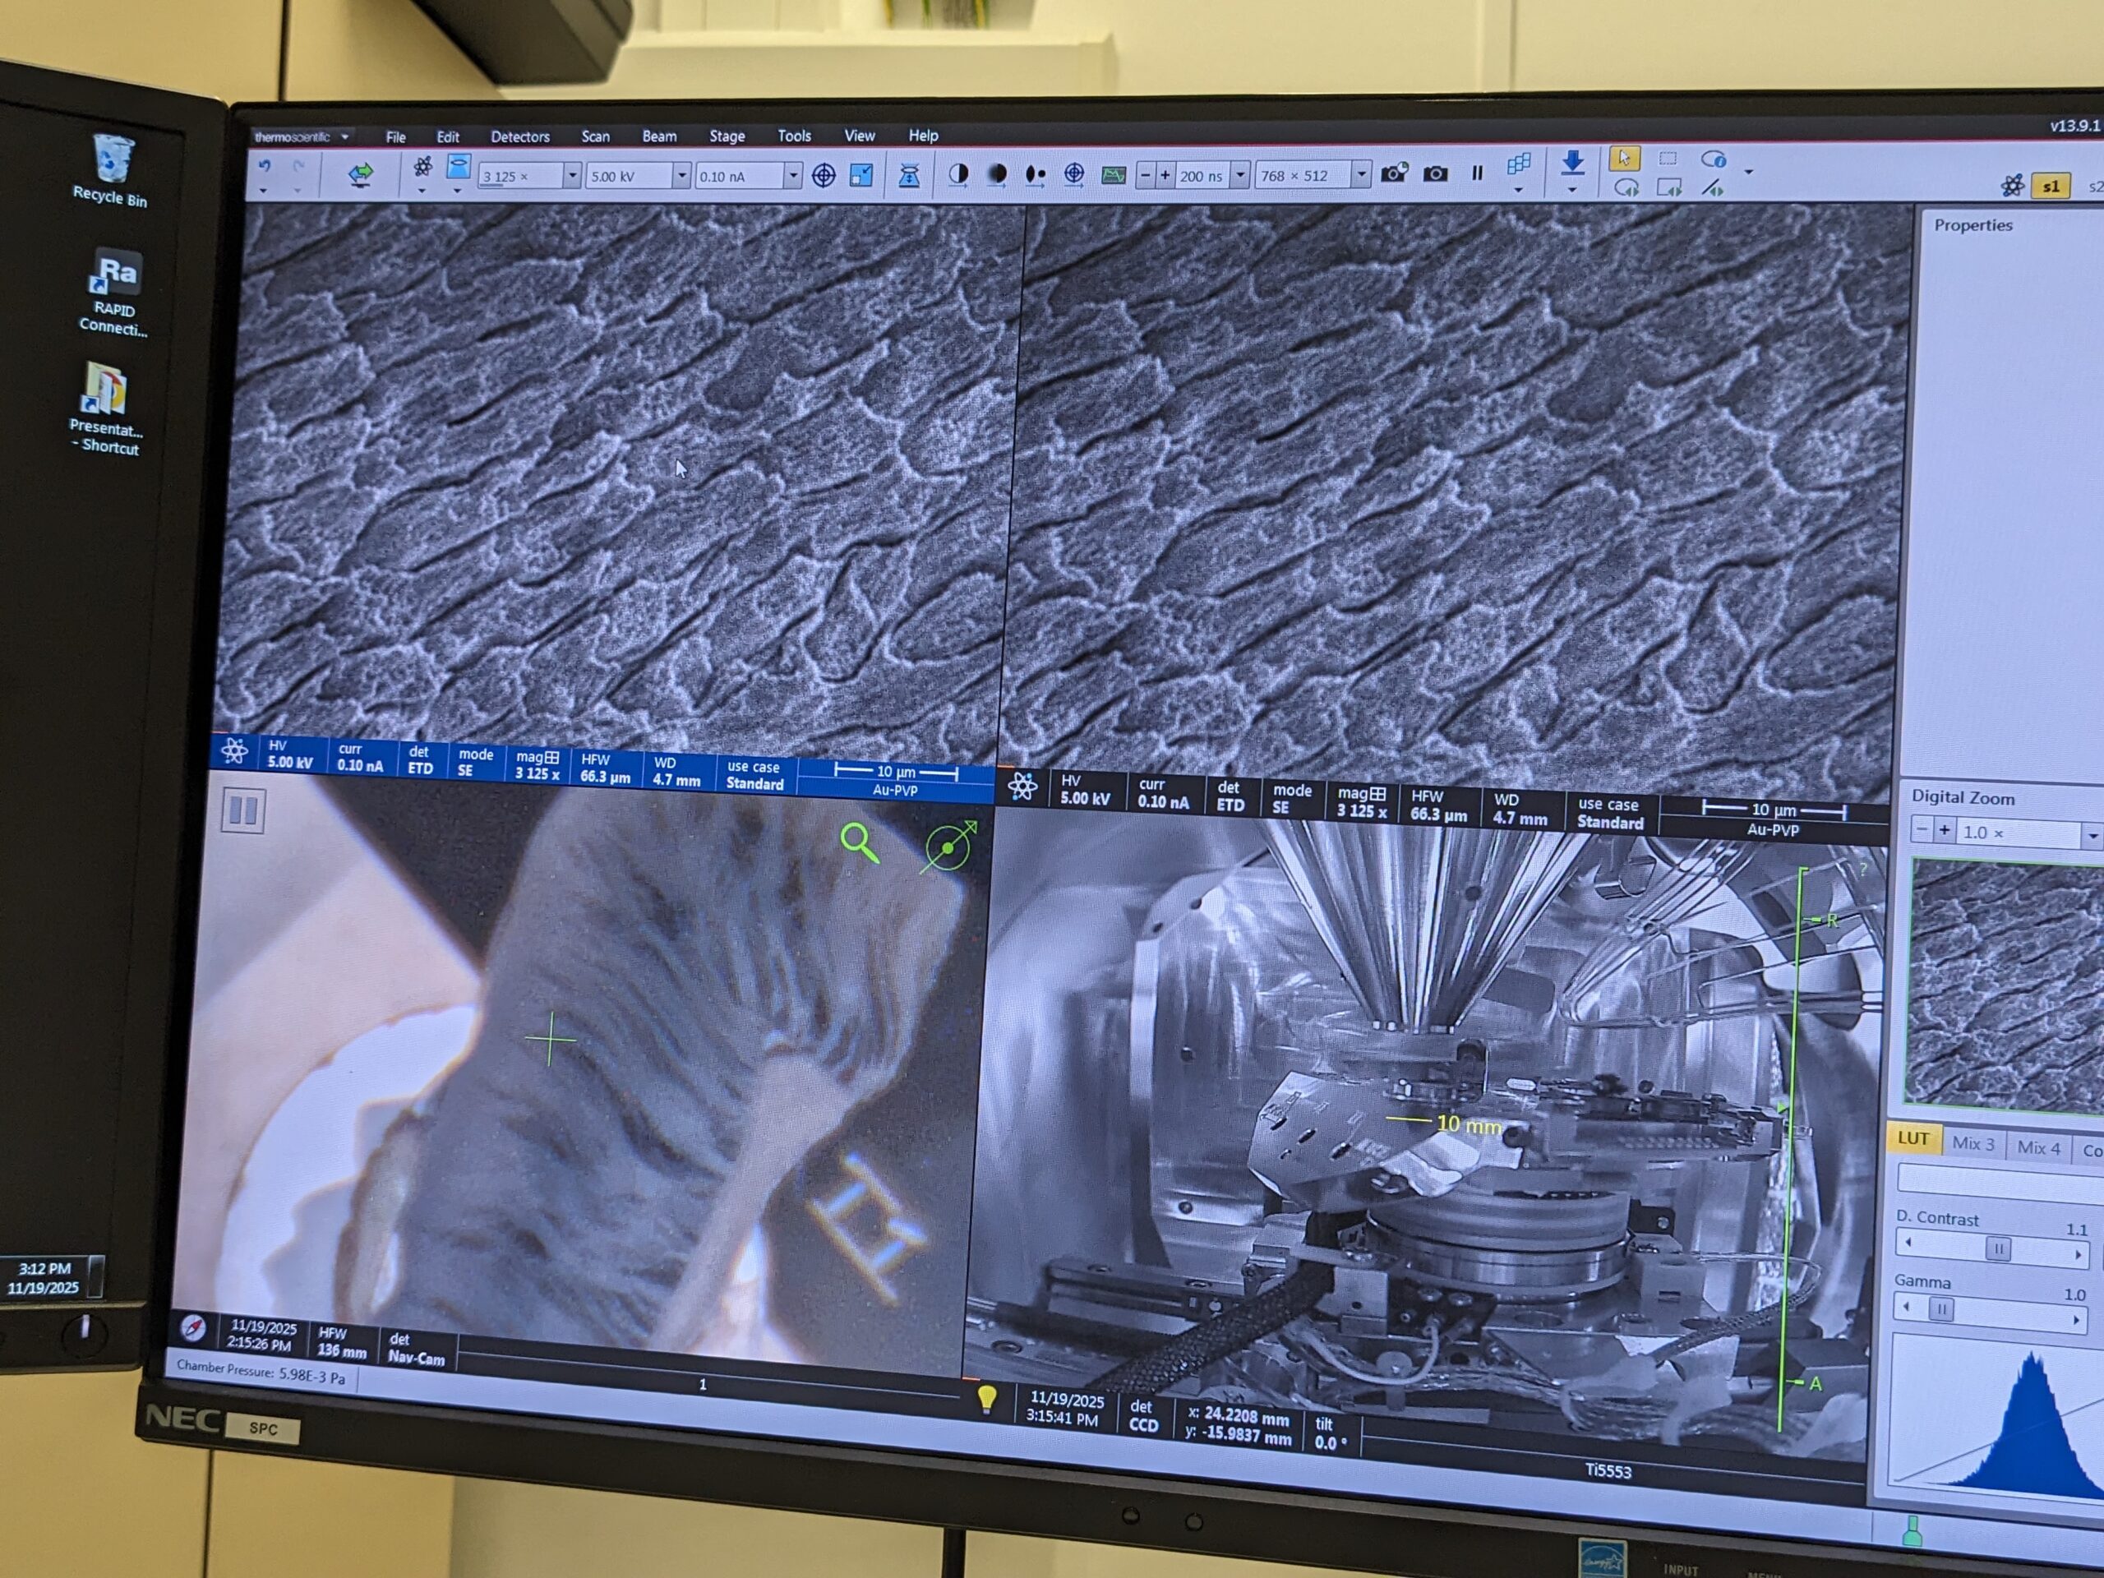Increase dwell time with plus button
The width and height of the screenshot is (2104, 1578).
coord(1165,175)
